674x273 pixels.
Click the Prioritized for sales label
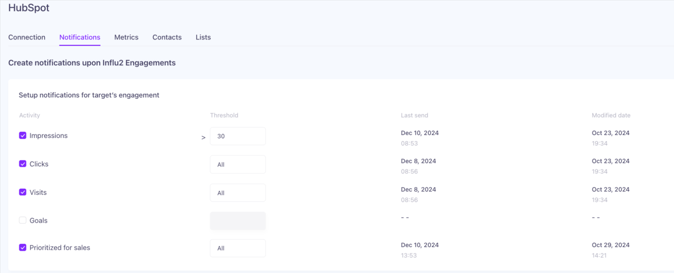[x=60, y=248]
